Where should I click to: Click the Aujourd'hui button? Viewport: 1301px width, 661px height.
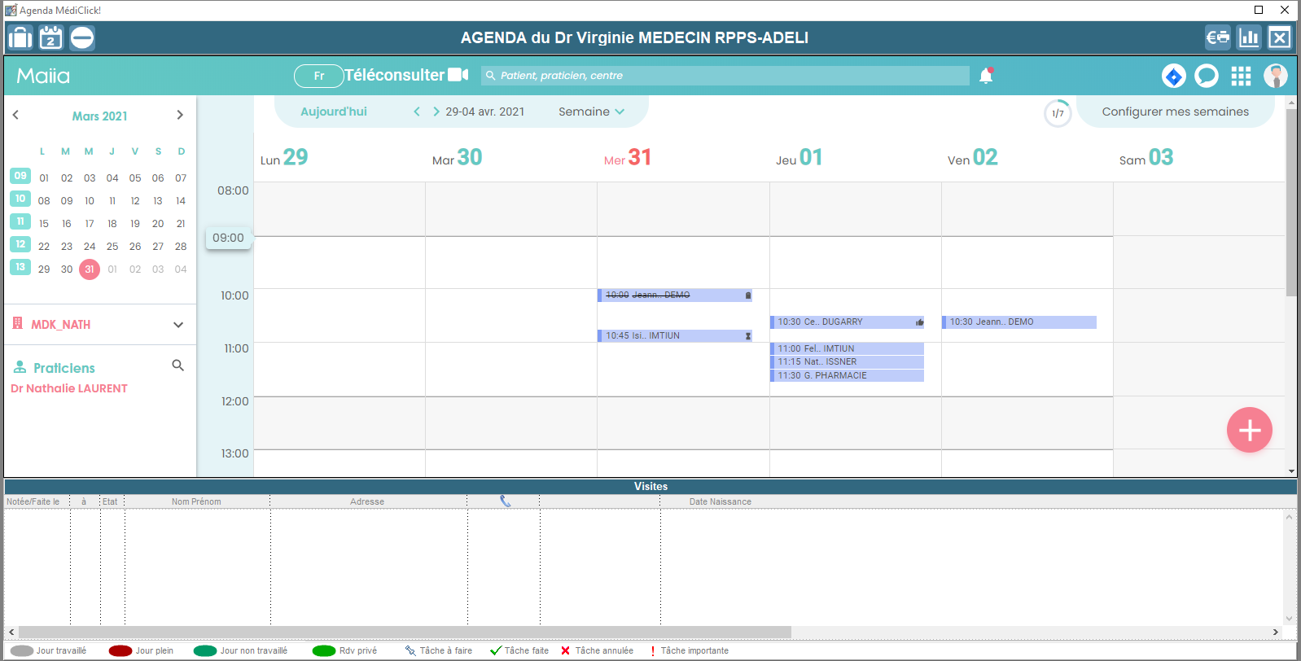tap(334, 112)
